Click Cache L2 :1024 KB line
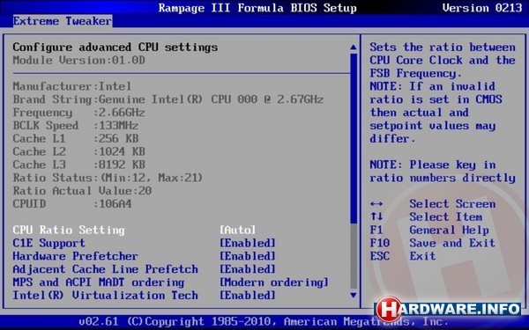 (x=79, y=151)
